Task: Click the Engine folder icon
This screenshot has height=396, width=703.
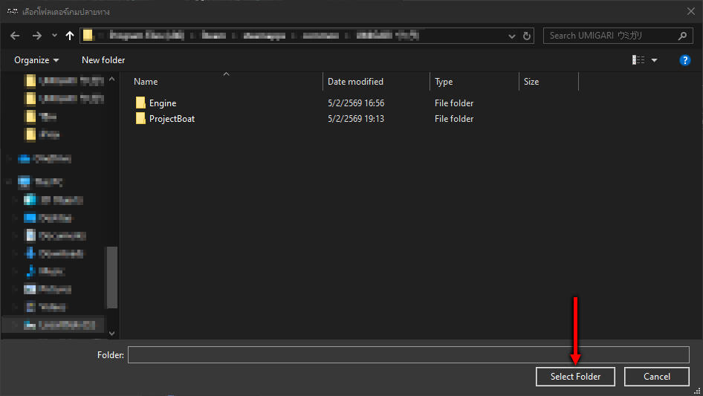Action: point(140,103)
